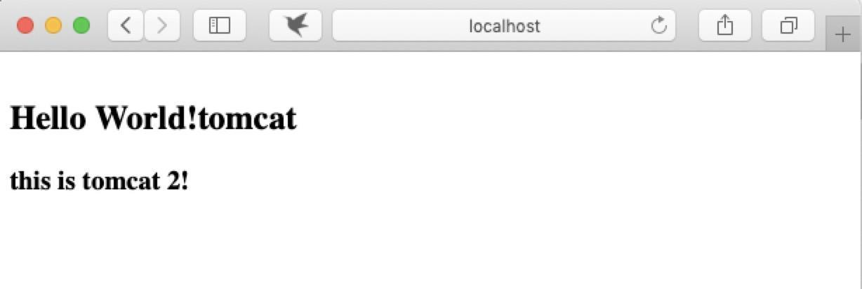Reload the localhost page
862x289 pixels.
click(x=658, y=26)
